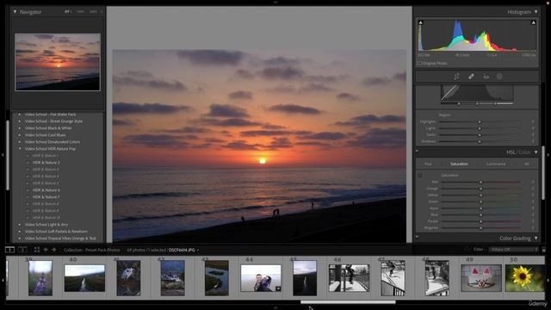551x310 pixels.
Task: Open grid view from filmstrip bar
Action: coord(37,250)
